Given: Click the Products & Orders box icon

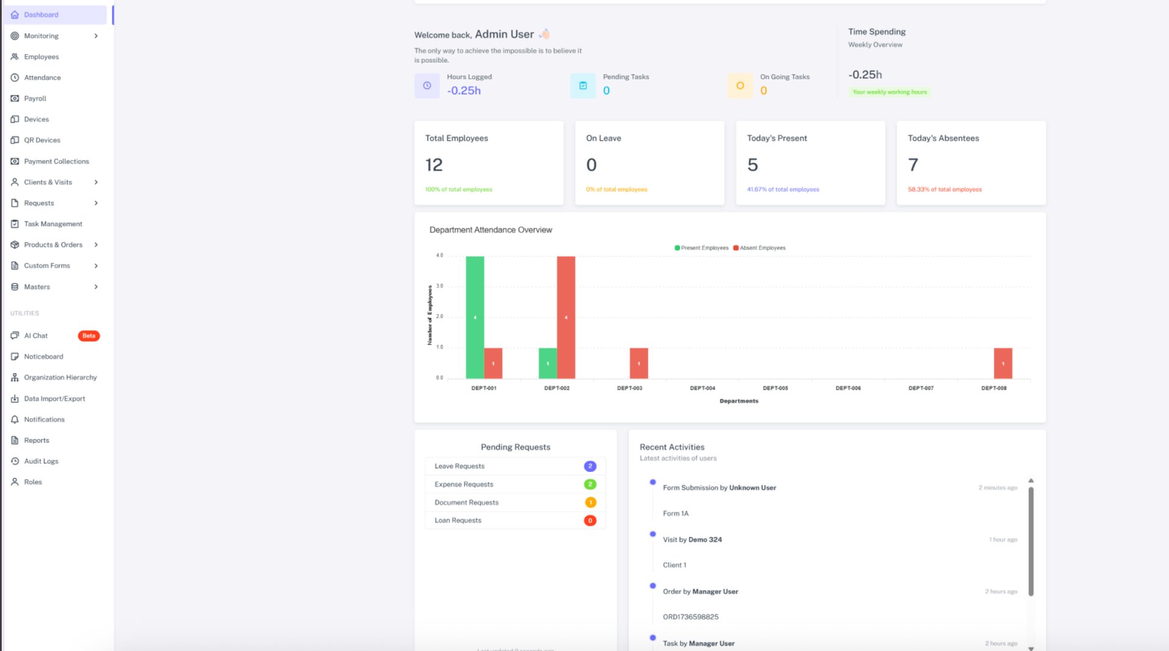Looking at the screenshot, I should (15, 245).
